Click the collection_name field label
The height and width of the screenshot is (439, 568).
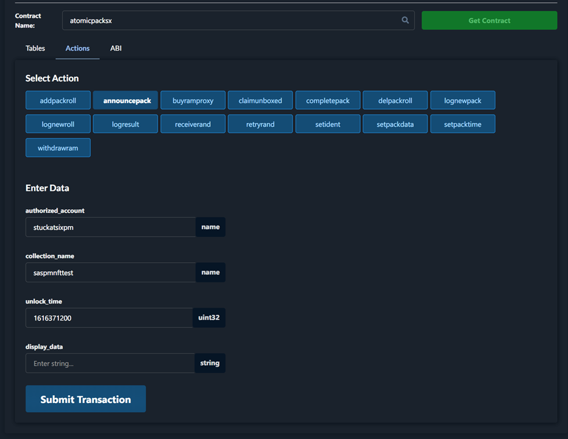click(x=49, y=256)
